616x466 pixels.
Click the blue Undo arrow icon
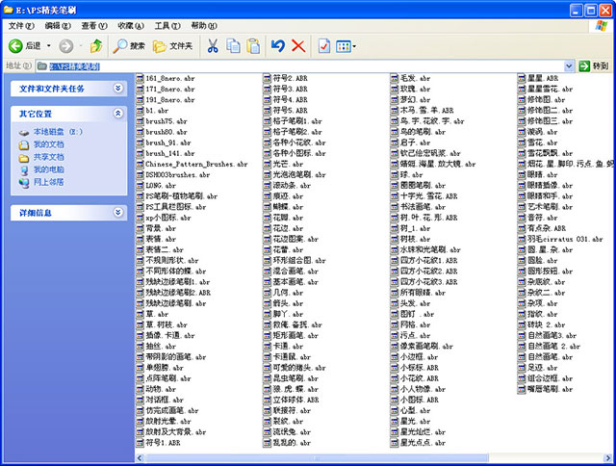pos(278,46)
